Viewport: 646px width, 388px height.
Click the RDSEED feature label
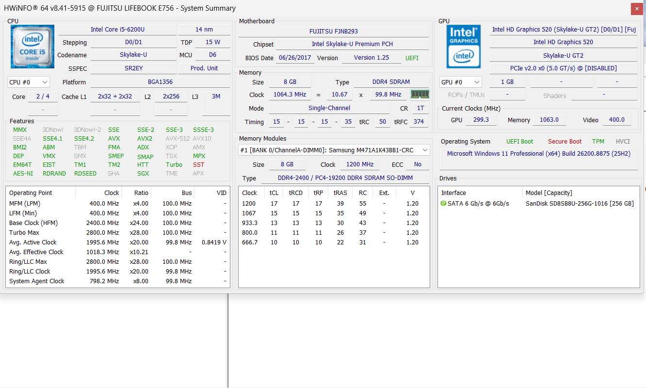click(x=85, y=174)
